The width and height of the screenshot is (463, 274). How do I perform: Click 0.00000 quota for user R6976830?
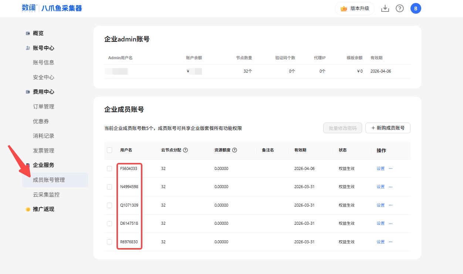click(221, 242)
